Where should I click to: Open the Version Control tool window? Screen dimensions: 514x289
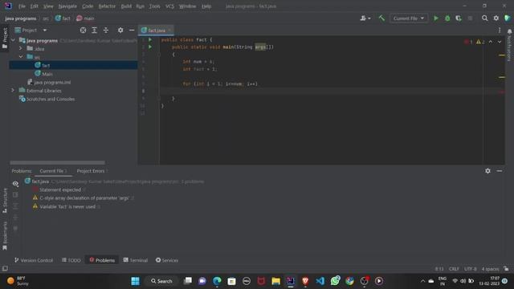click(34, 260)
